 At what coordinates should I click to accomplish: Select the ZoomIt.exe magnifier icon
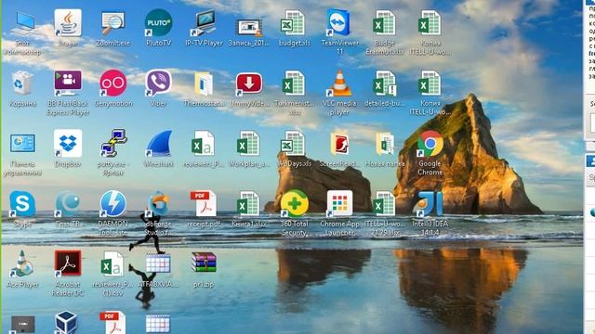(x=112, y=23)
